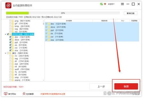This screenshot has height=98, width=143.
Task: Click the 文件名称 column header
Action: [69, 21]
